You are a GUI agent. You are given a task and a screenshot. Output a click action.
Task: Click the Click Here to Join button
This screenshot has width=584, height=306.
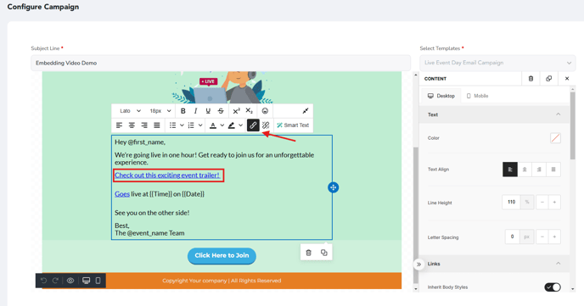tap(222, 256)
